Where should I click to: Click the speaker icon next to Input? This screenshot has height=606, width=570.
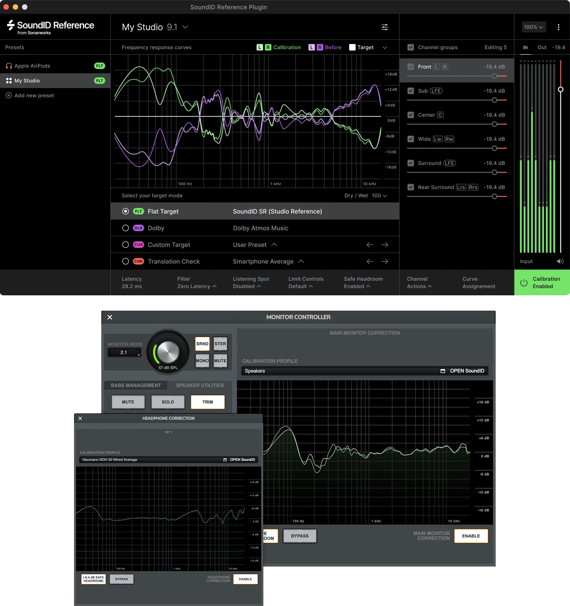[x=560, y=261]
